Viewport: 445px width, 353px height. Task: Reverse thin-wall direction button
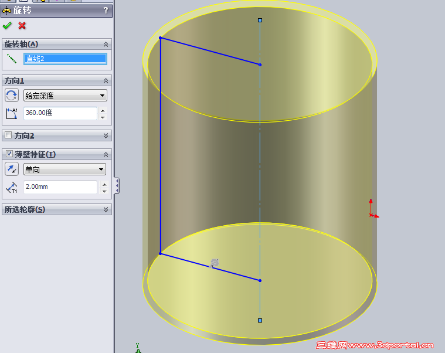[x=12, y=169]
